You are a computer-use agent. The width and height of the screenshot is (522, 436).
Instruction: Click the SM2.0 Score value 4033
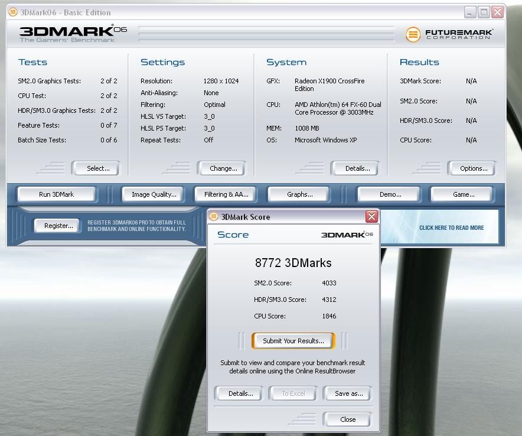coord(329,283)
